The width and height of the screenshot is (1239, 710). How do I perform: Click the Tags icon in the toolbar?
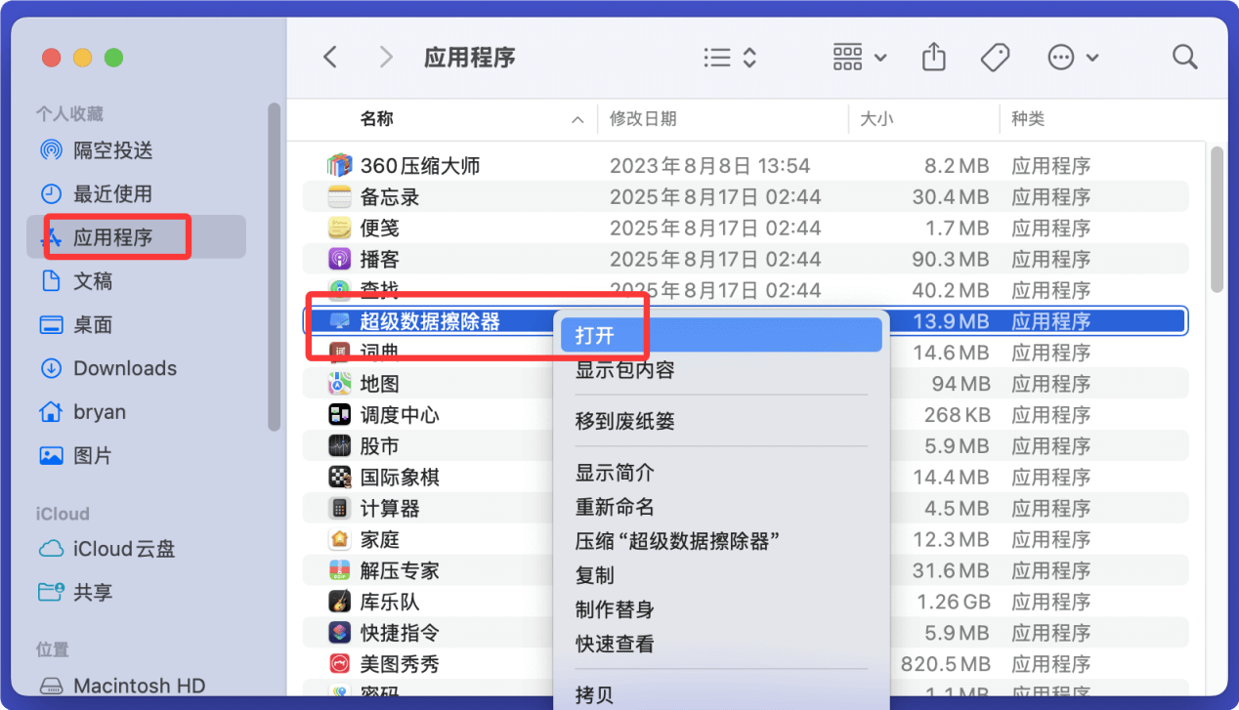pyautogui.click(x=995, y=57)
